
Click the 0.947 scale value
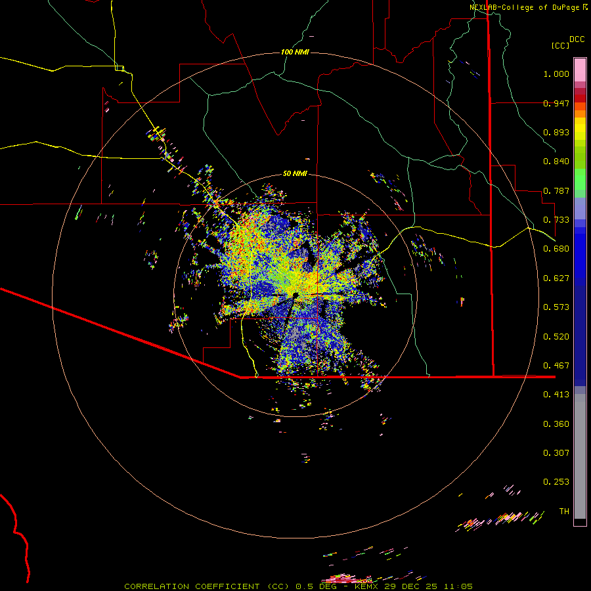[x=556, y=103]
